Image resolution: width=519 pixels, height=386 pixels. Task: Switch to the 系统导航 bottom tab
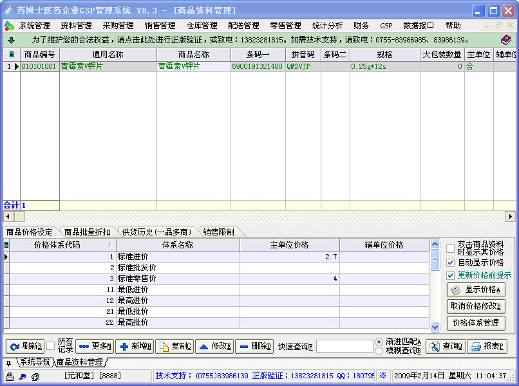[x=35, y=362]
